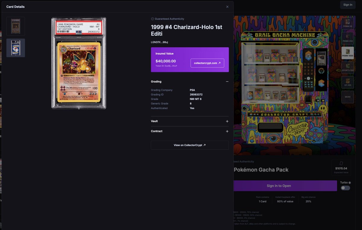The image size is (362, 230).
Task: Expand the Contract section
Action: click(x=227, y=131)
